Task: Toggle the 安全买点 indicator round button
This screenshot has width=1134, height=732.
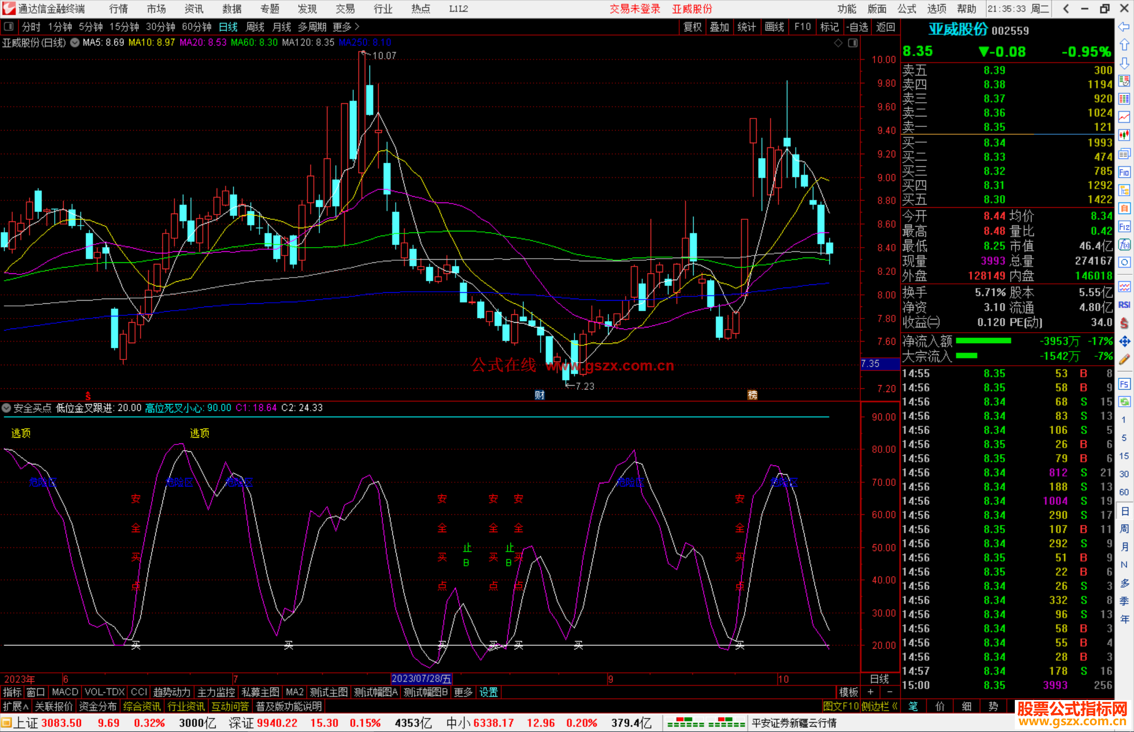Action: point(6,408)
